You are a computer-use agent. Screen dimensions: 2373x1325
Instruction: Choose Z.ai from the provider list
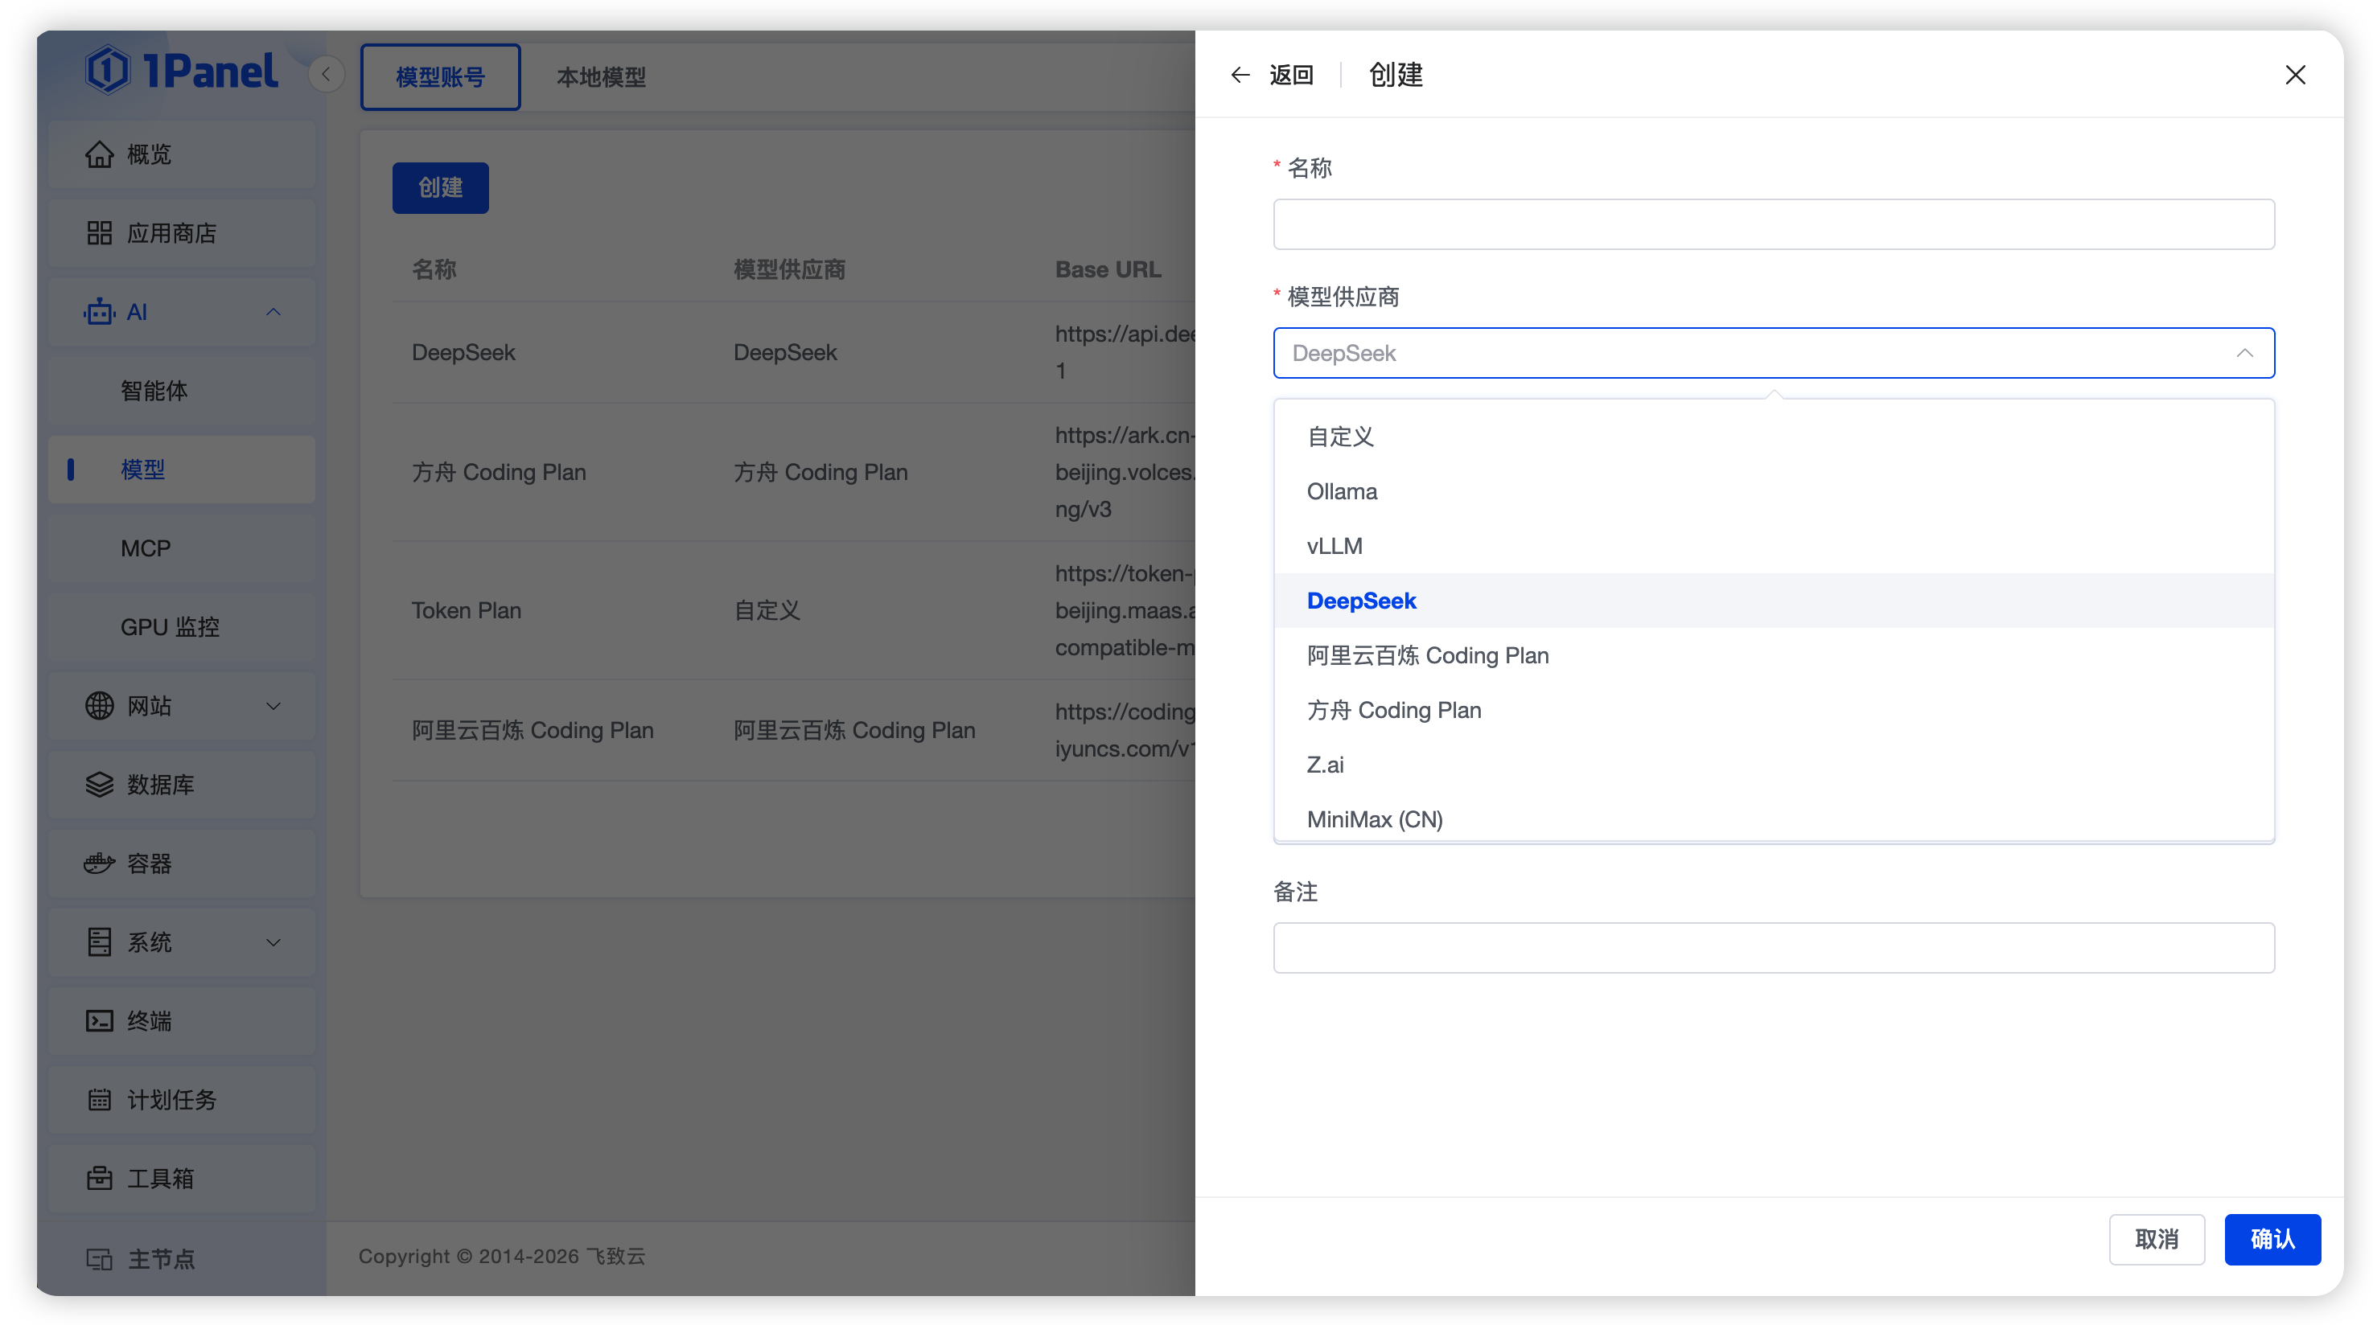coord(1773,765)
